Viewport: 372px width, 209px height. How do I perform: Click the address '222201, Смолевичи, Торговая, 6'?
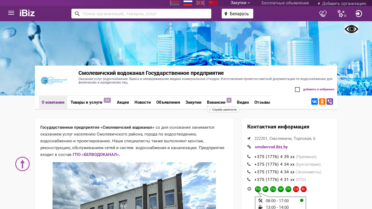pos(285,139)
